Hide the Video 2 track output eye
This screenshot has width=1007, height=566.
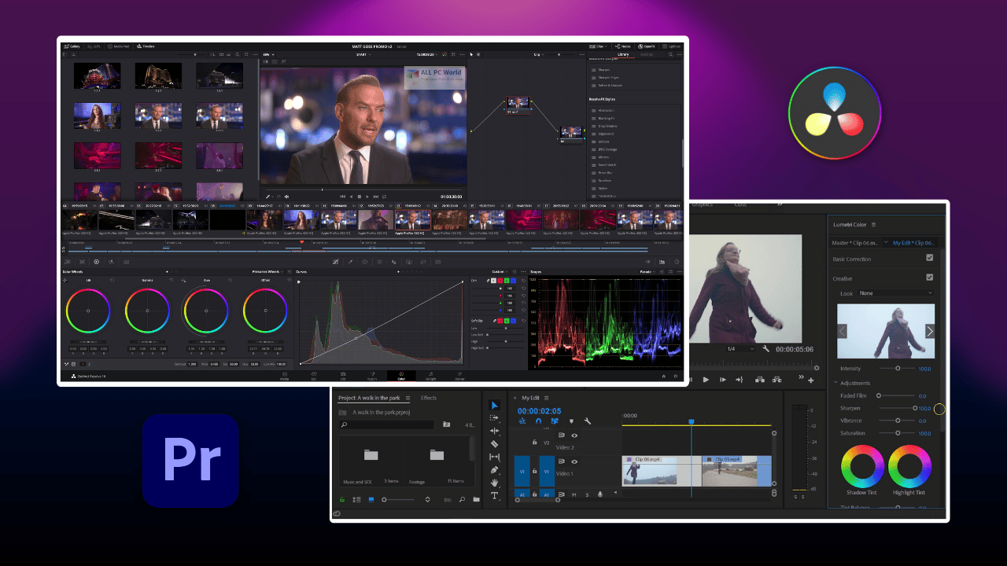point(574,436)
